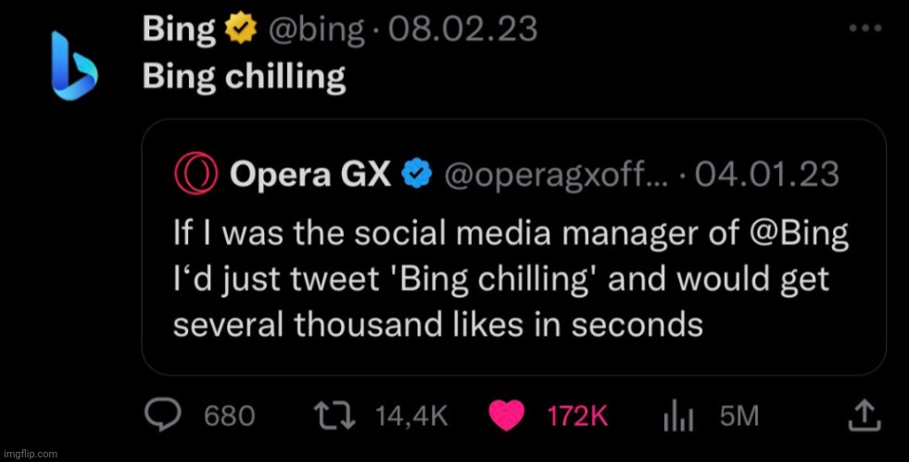909x462 pixels.
Task: Share the tweet with upload arrow icon
Action: (865, 416)
